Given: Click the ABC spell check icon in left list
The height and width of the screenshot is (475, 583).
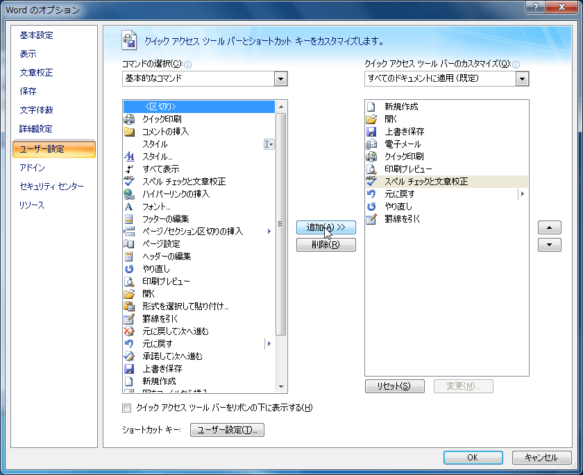Looking at the screenshot, I should [x=129, y=181].
